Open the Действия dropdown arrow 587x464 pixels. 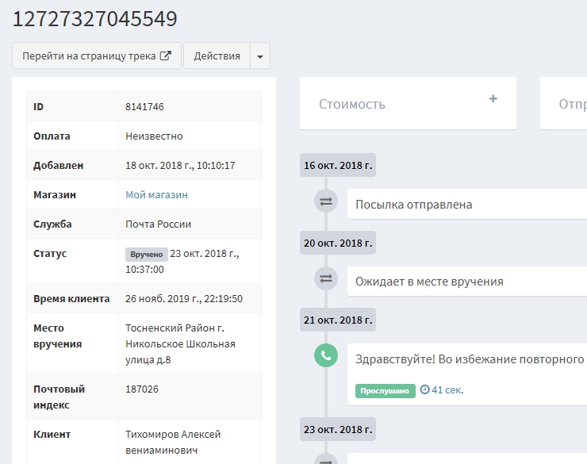260,56
